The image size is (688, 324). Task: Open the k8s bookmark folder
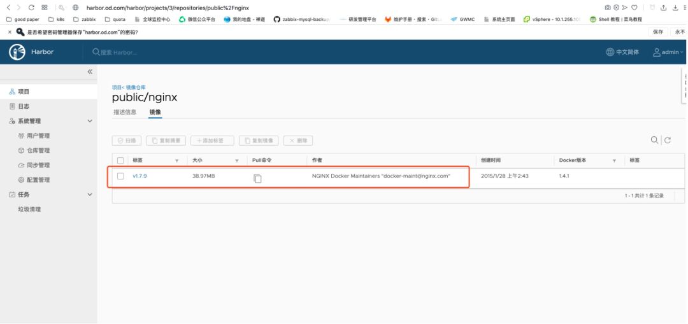tap(56, 19)
